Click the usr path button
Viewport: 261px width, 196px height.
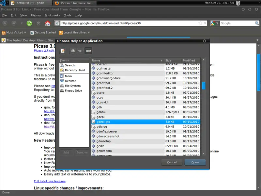pos(80,51)
